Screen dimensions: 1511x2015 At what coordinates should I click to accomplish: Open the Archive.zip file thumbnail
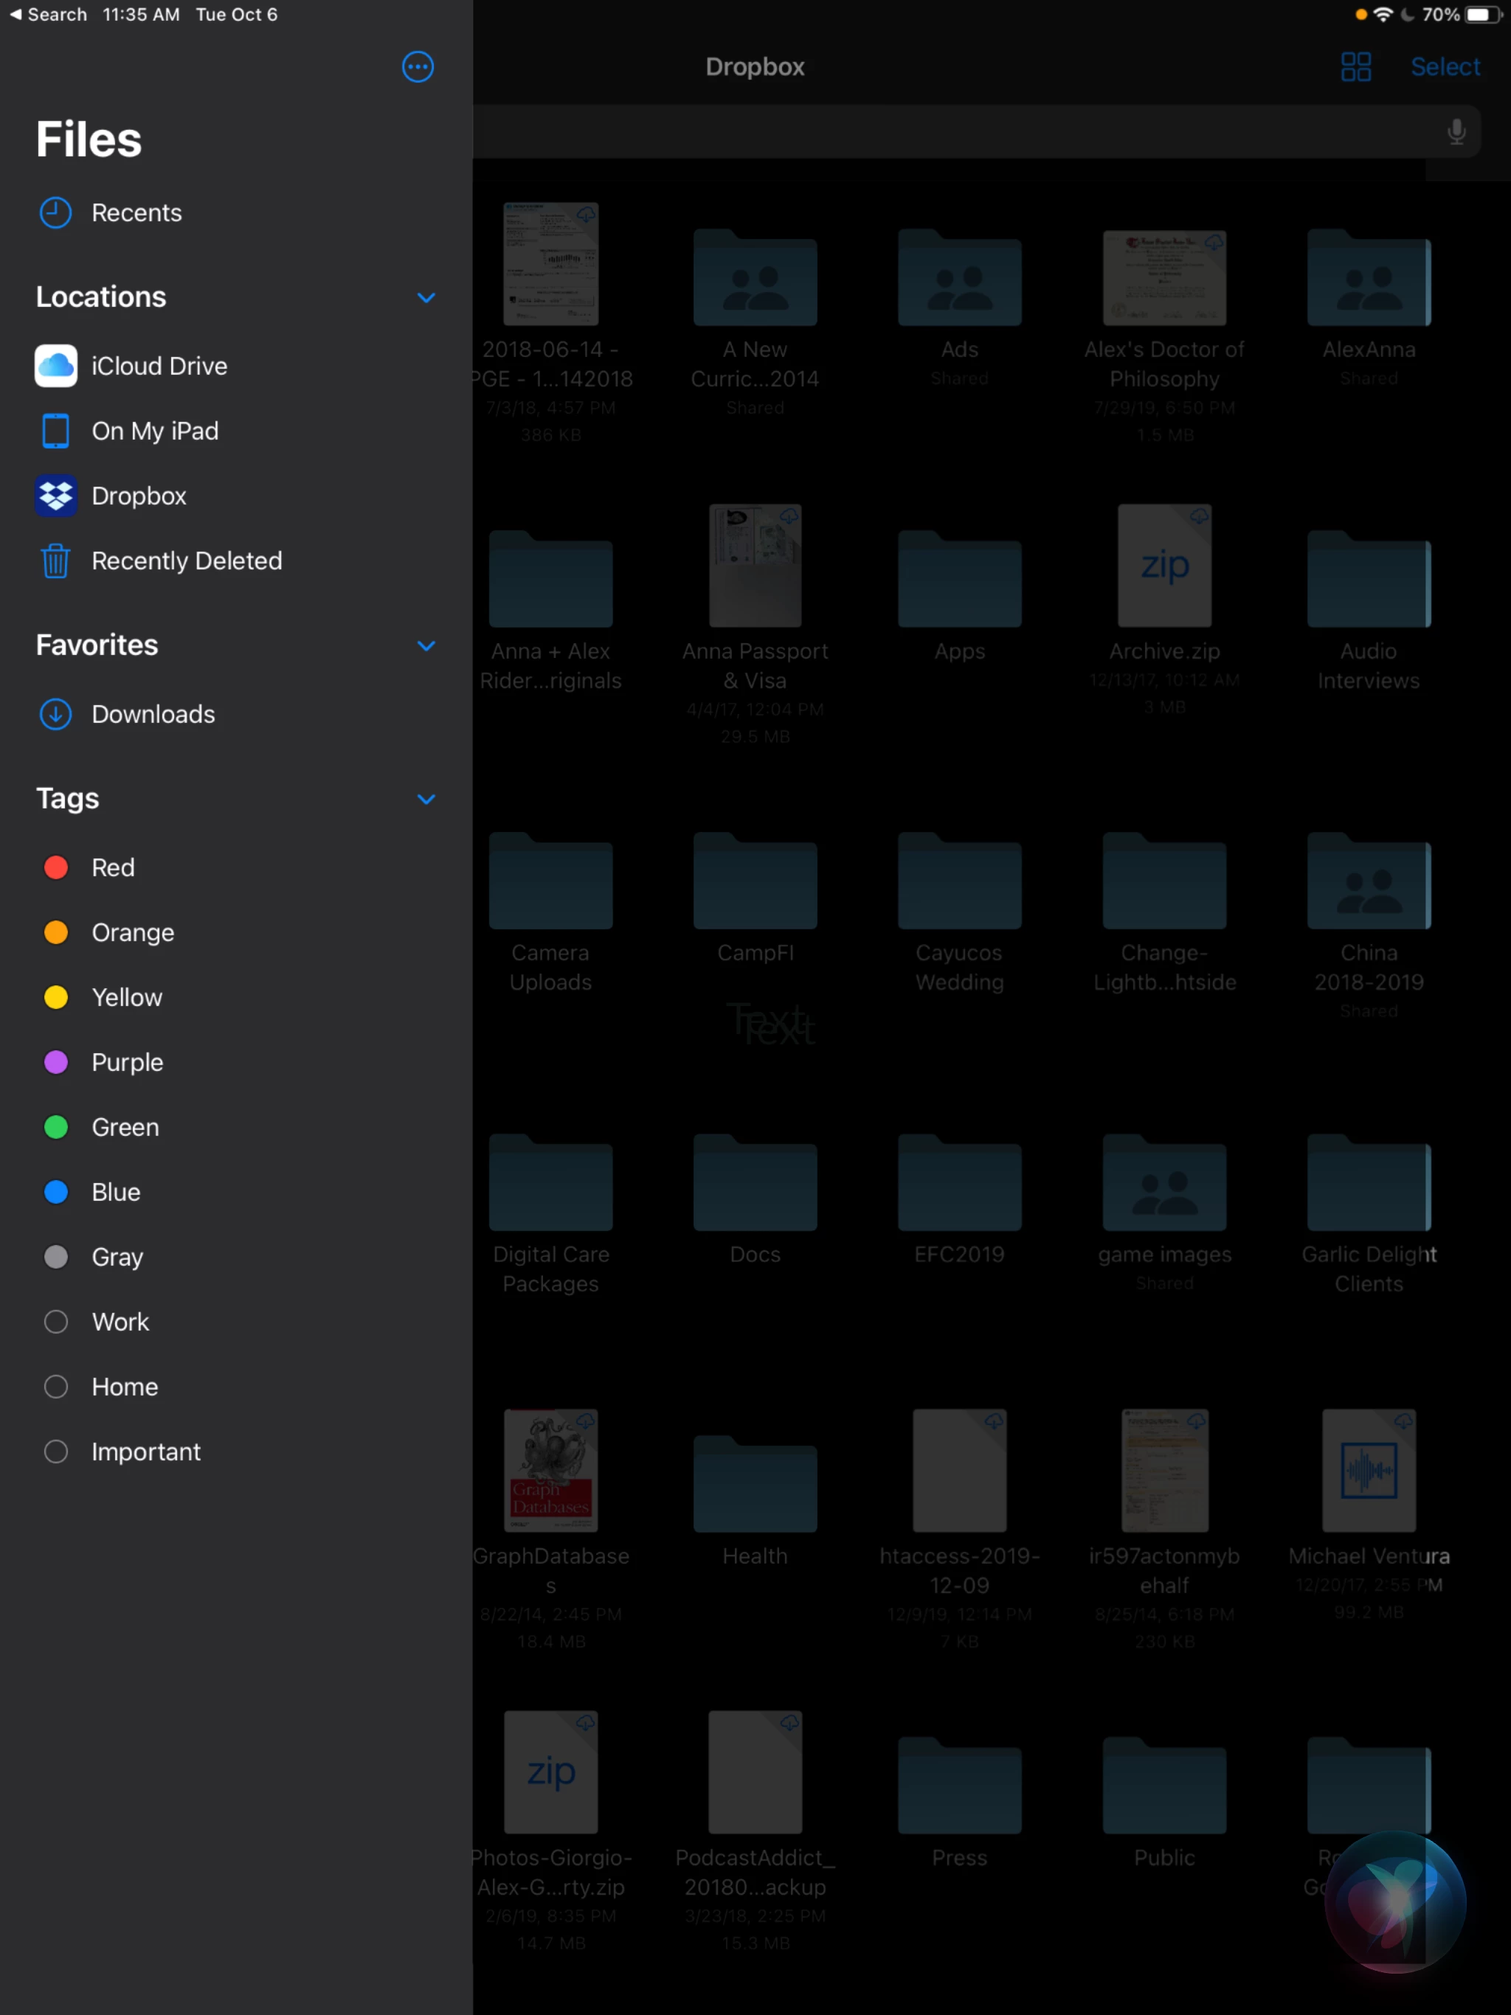click(1163, 566)
